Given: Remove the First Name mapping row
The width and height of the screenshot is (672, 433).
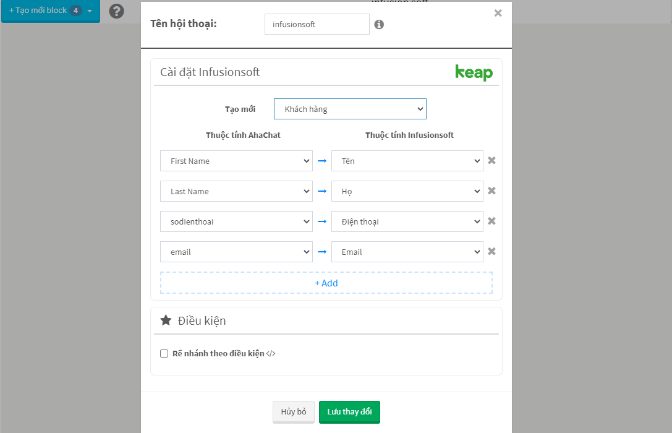Looking at the screenshot, I should tap(491, 160).
